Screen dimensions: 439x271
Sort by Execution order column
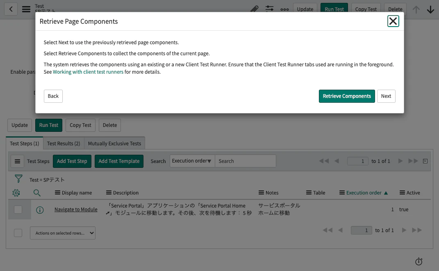(x=364, y=193)
